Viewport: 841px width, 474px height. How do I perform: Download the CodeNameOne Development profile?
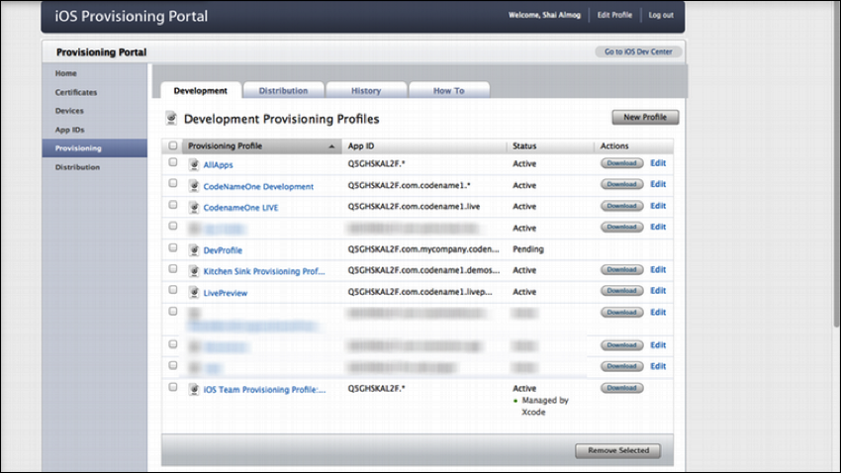(621, 184)
